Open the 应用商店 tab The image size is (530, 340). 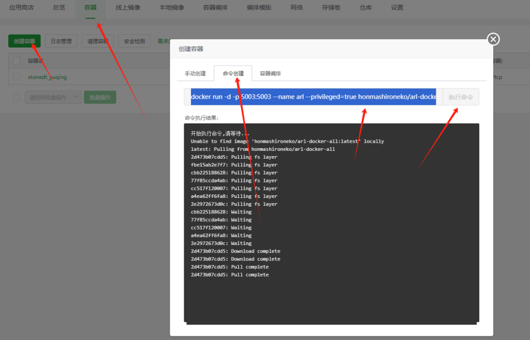(21, 7)
